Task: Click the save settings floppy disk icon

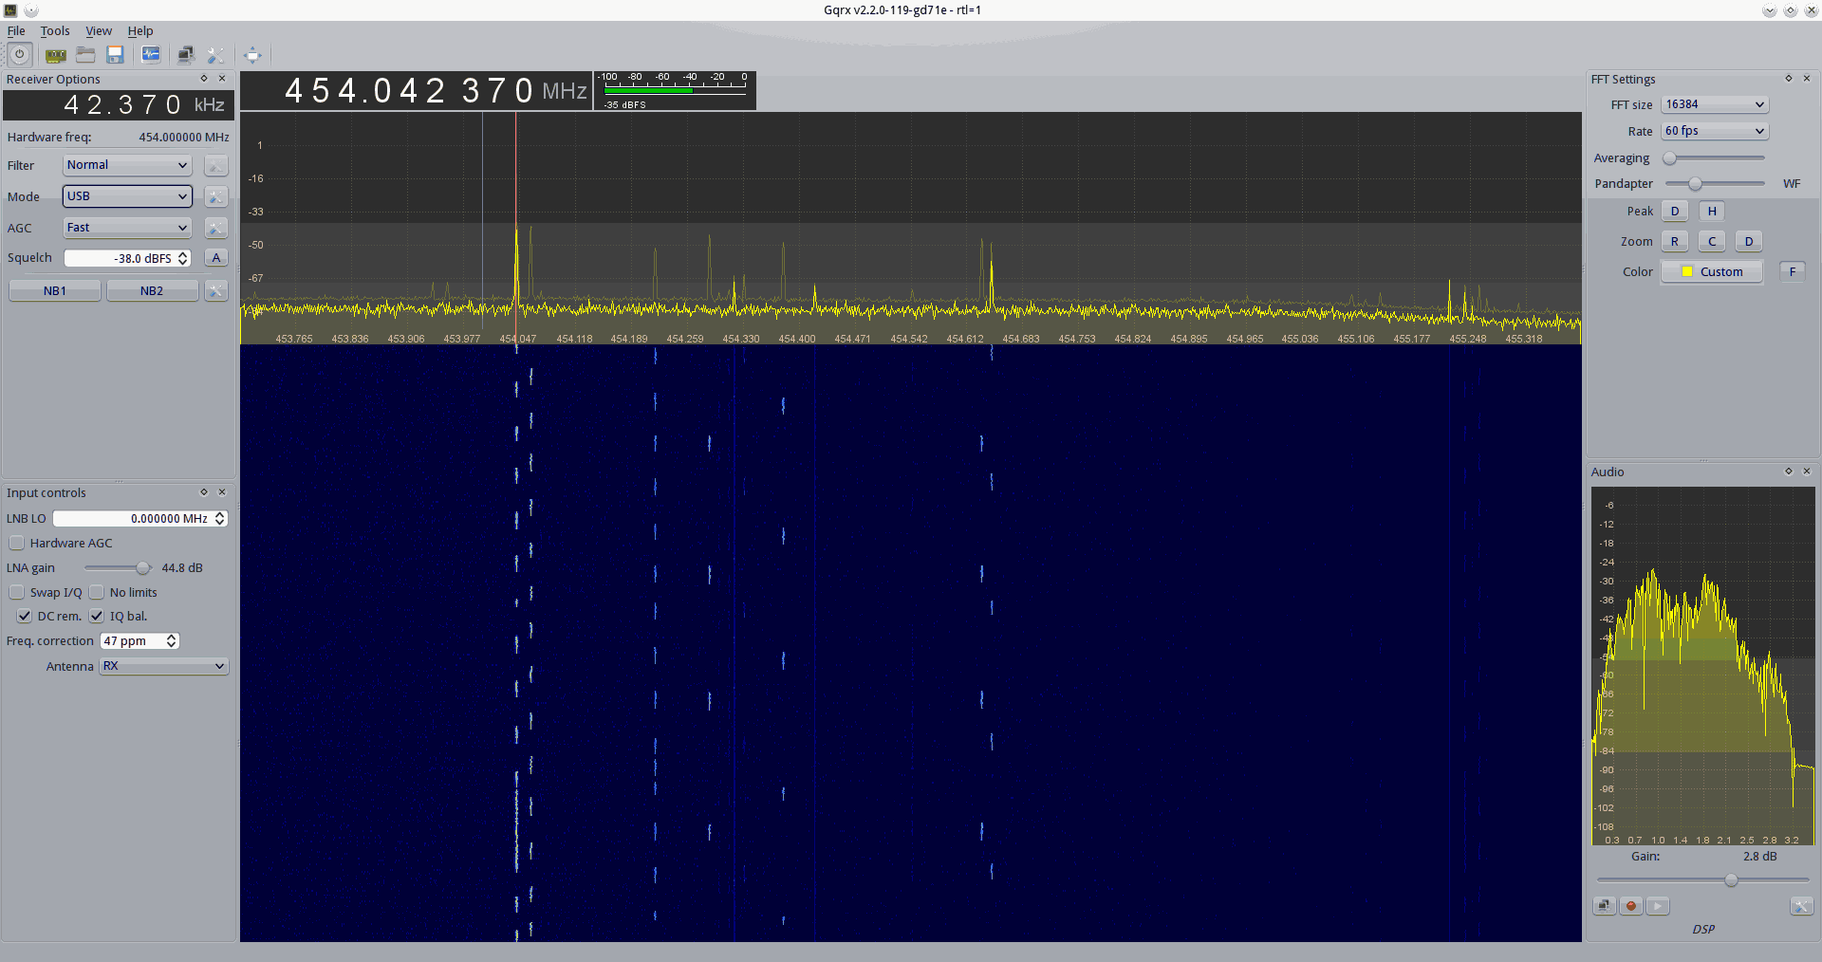Action: click(115, 55)
